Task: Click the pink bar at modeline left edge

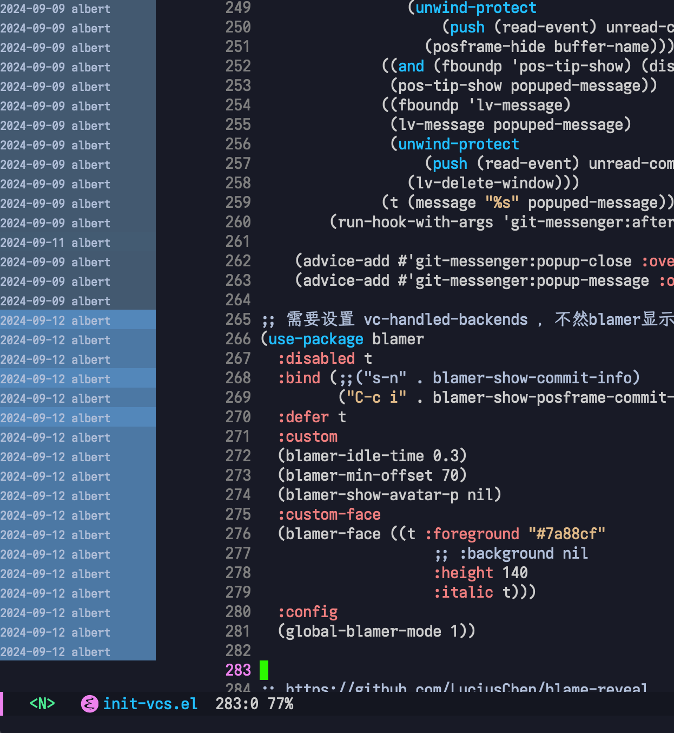Action: point(2,704)
